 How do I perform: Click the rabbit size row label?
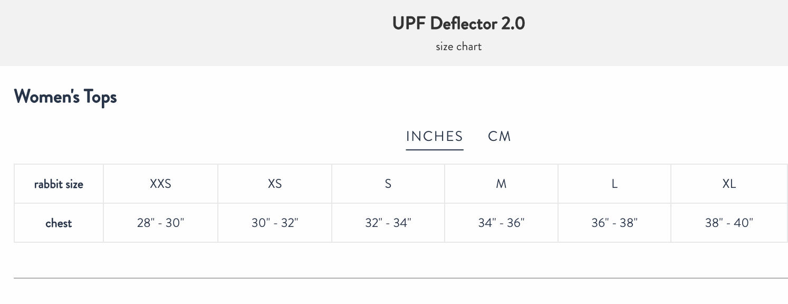point(59,184)
